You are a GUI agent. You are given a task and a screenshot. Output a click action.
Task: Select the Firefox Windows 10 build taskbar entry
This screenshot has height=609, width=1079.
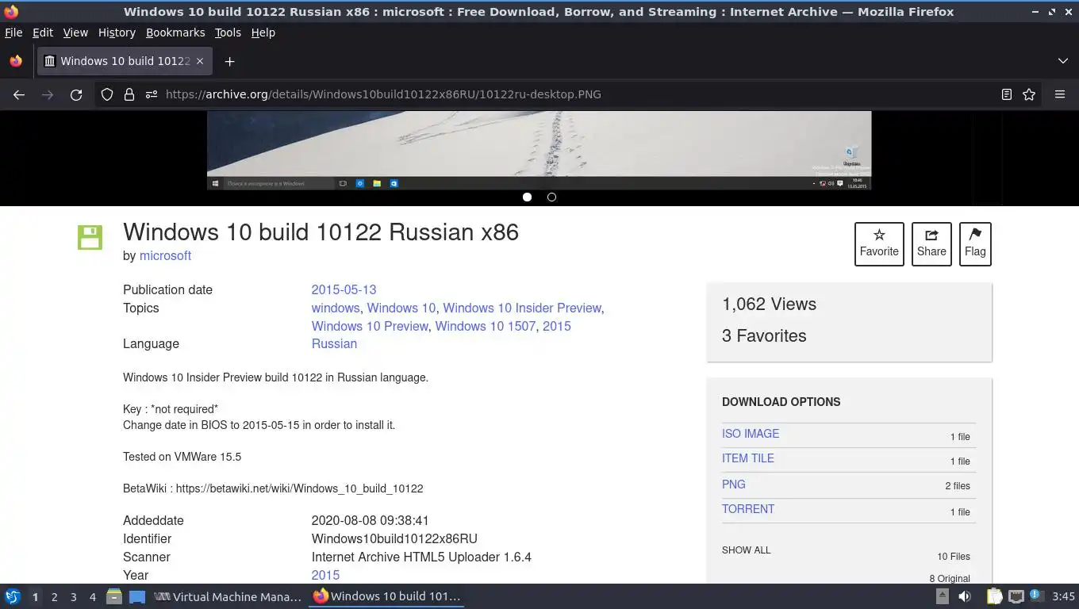click(x=386, y=596)
